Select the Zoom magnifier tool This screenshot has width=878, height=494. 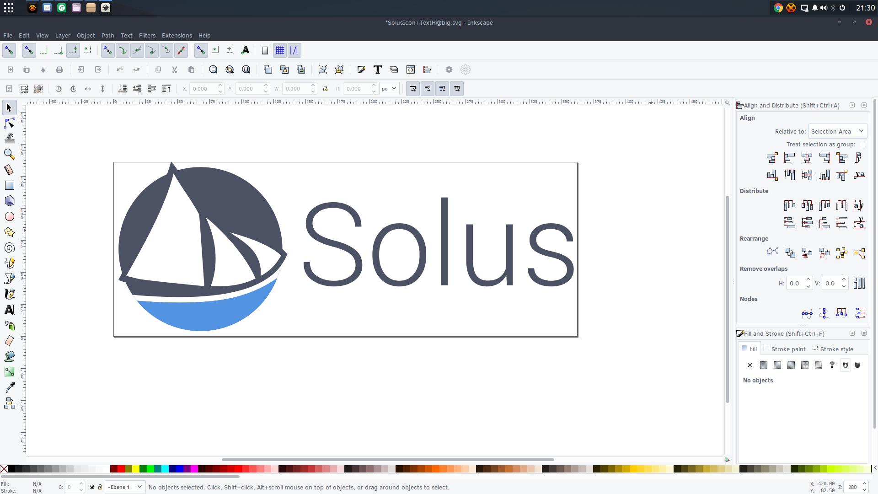[9, 154]
